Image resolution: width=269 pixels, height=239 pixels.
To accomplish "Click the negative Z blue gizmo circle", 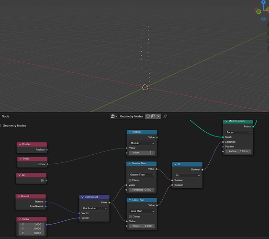I will tap(263, 19).
